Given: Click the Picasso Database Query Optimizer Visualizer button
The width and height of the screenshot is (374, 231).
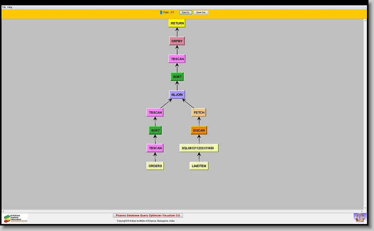Looking at the screenshot, I should tap(148, 215).
